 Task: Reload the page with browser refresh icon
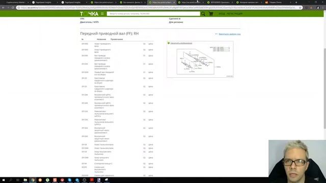13,8
